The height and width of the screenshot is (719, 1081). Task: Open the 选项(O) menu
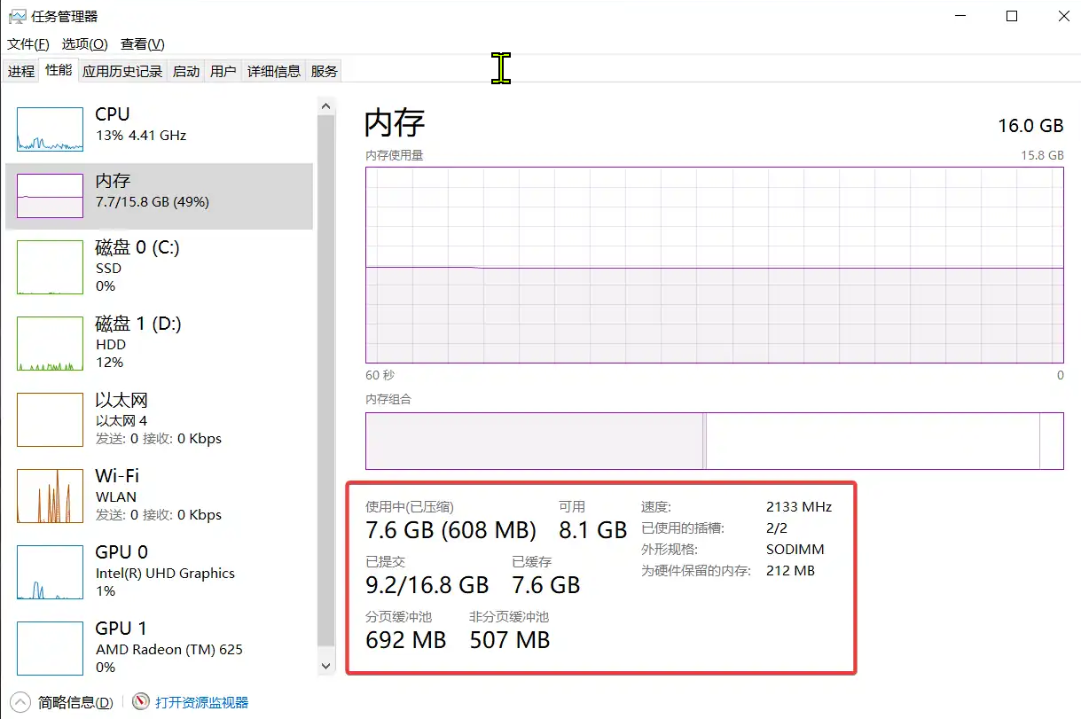pyautogui.click(x=84, y=44)
